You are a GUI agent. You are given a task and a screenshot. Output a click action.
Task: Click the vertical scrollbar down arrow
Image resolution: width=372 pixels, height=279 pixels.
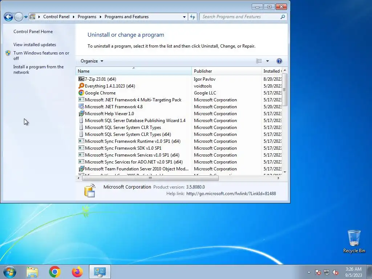[285, 172]
